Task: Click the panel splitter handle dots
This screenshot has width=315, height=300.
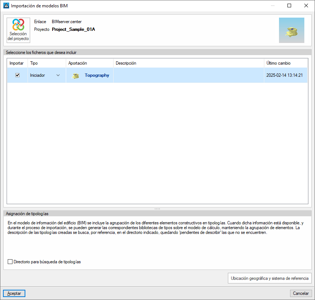Action: [157, 209]
